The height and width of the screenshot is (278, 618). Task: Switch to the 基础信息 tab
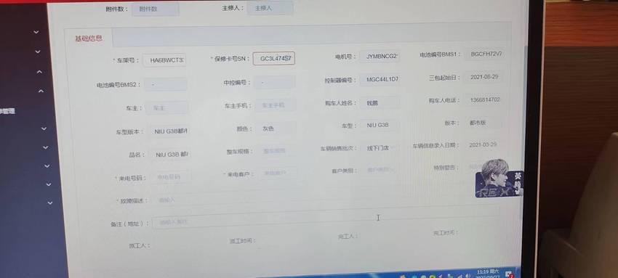[89, 38]
